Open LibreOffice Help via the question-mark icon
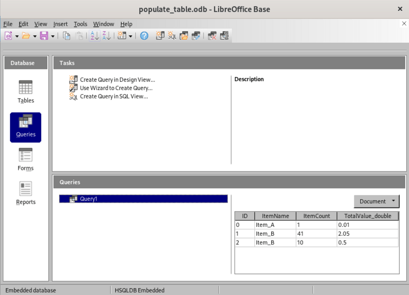 [144, 36]
